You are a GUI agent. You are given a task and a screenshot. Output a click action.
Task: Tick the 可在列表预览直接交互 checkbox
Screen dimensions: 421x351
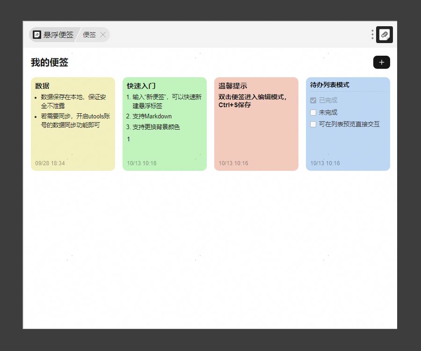tap(313, 124)
